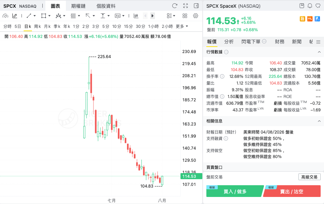Select the 分時 timeframe
324x204 pixels.
(x=7, y=27)
